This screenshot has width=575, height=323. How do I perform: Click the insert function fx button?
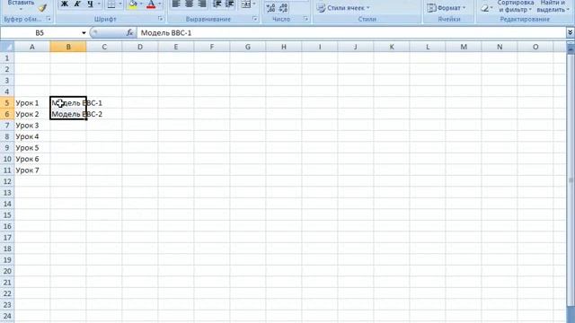[x=129, y=33]
